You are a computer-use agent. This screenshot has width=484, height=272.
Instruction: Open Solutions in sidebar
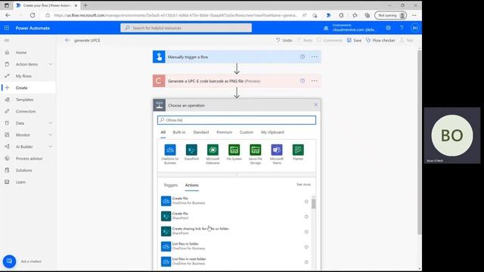23,170
